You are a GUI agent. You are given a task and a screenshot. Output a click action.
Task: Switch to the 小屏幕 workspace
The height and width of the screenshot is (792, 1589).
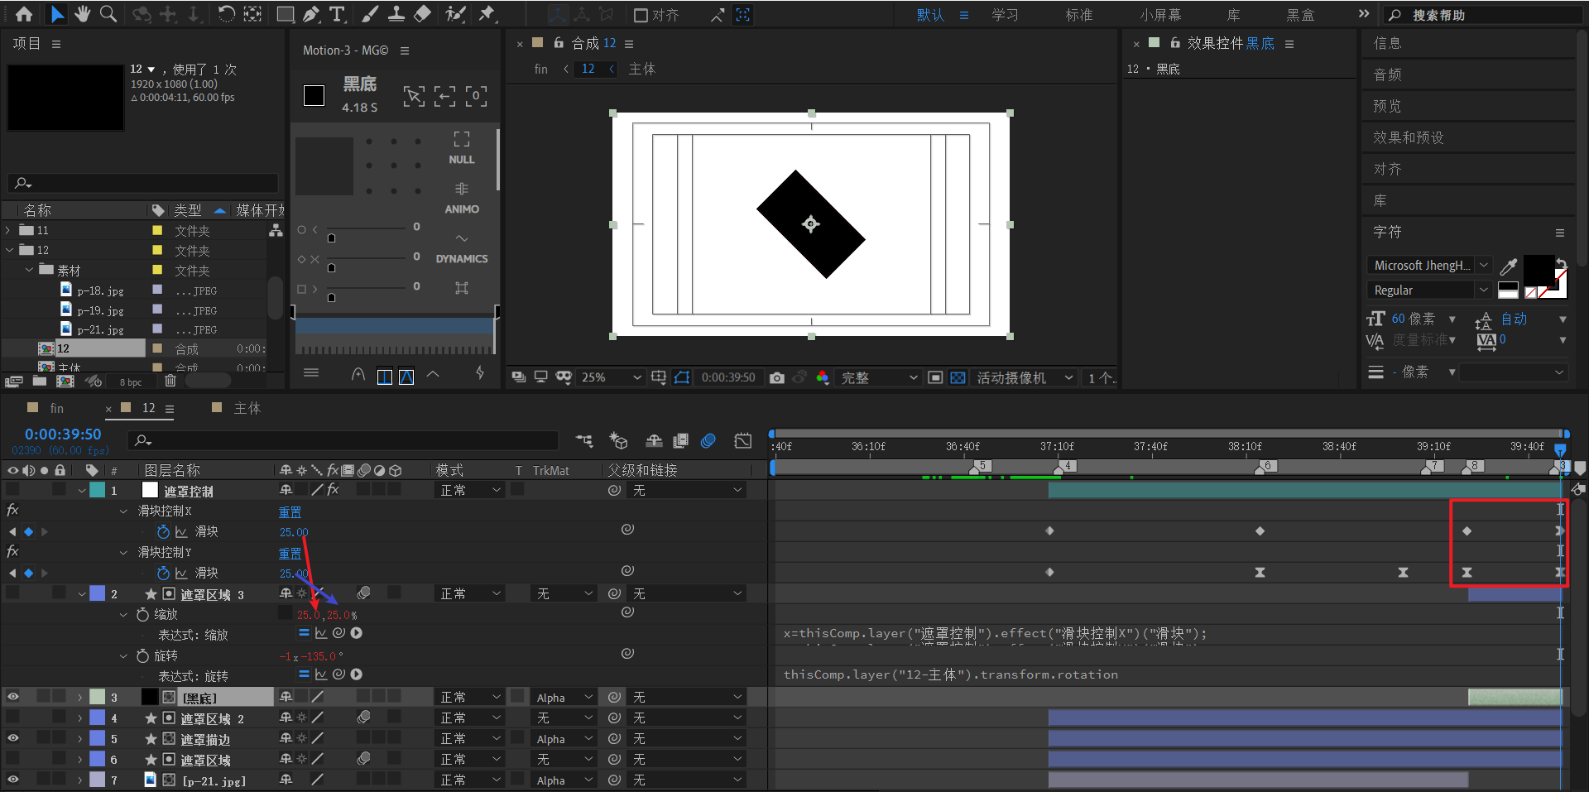[x=1160, y=15]
